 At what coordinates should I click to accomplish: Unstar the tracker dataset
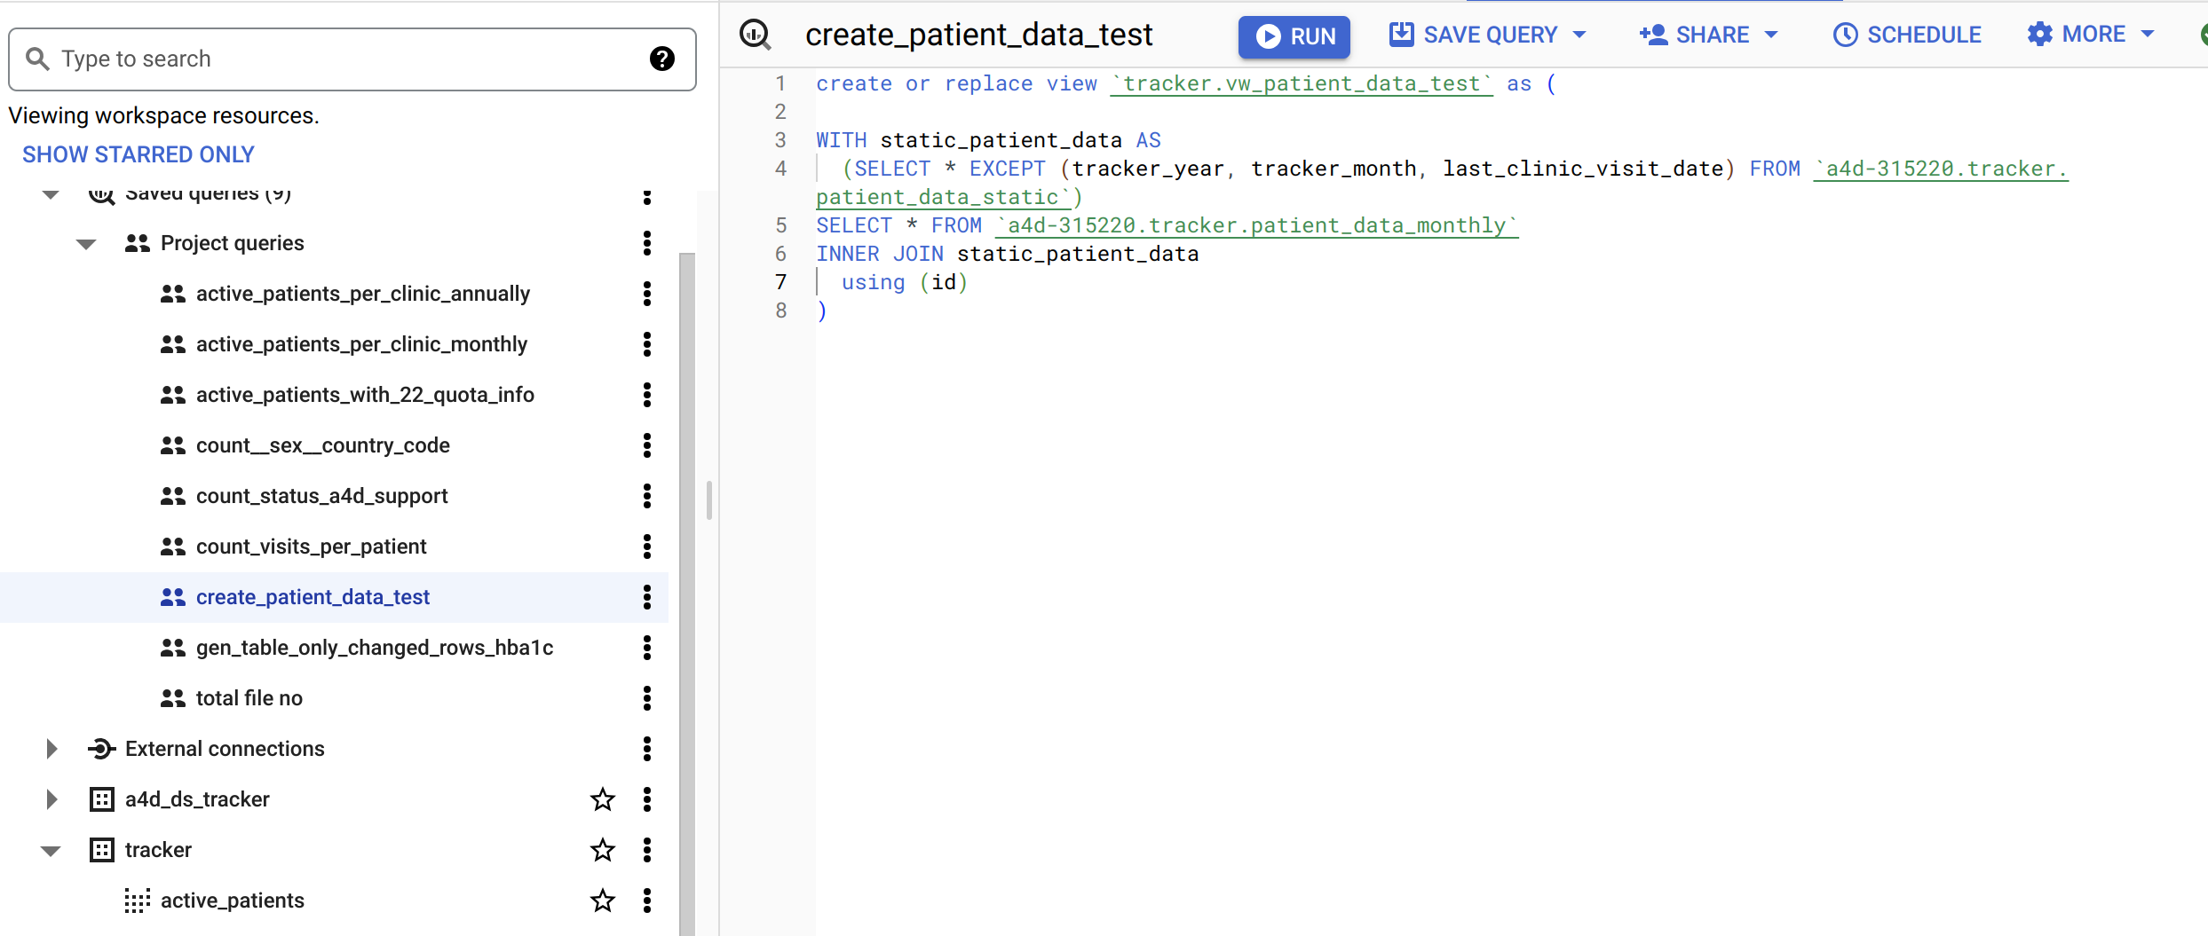click(602, 849)
